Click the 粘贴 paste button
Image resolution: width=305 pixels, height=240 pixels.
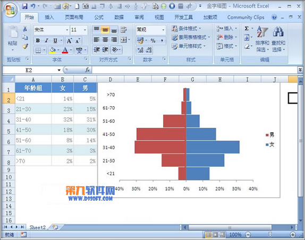(12, 39)
